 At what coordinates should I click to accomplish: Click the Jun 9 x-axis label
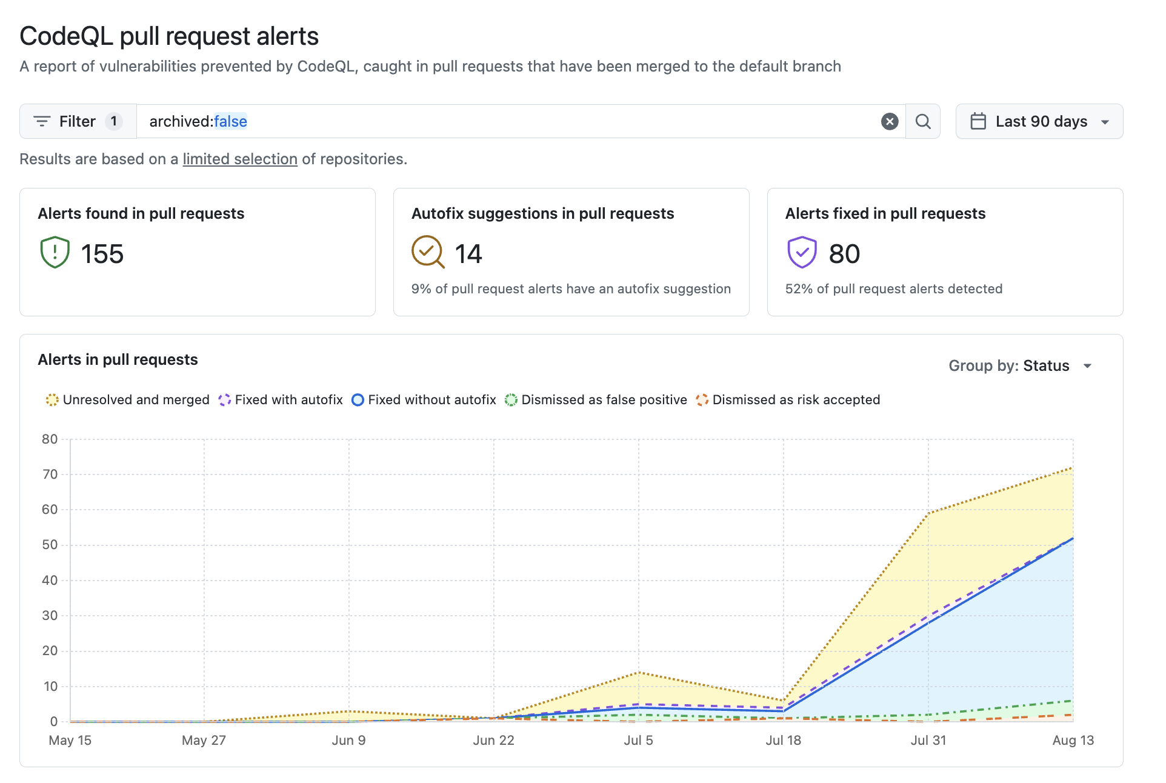(x=348, y=741)
